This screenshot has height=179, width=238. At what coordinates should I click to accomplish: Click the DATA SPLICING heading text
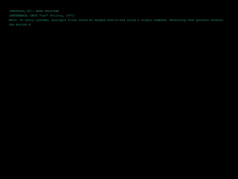point(47,11)
